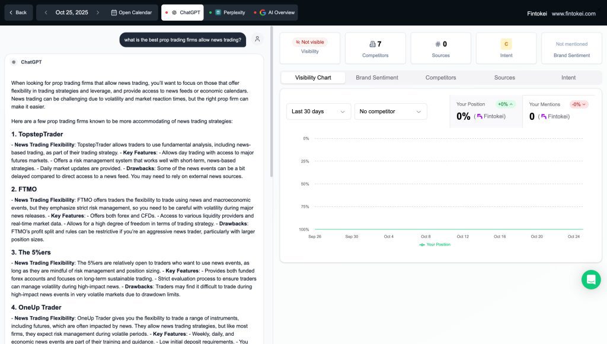The image size is (607, 344).
Task: Click the yellow Intent C badge
Action: [x=506, y=44]
